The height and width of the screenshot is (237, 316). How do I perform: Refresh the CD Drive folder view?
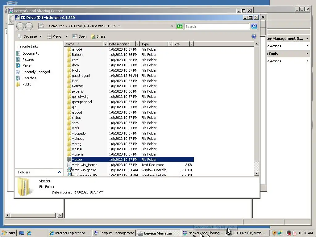180,26
